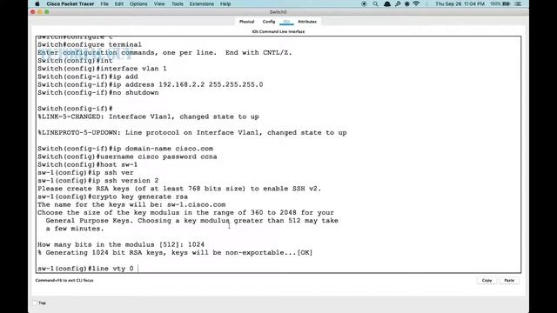Click the 'ip ssh version 2' line
Screen dimensions: 557x313
pyautogui.click(x=98, y=181)
